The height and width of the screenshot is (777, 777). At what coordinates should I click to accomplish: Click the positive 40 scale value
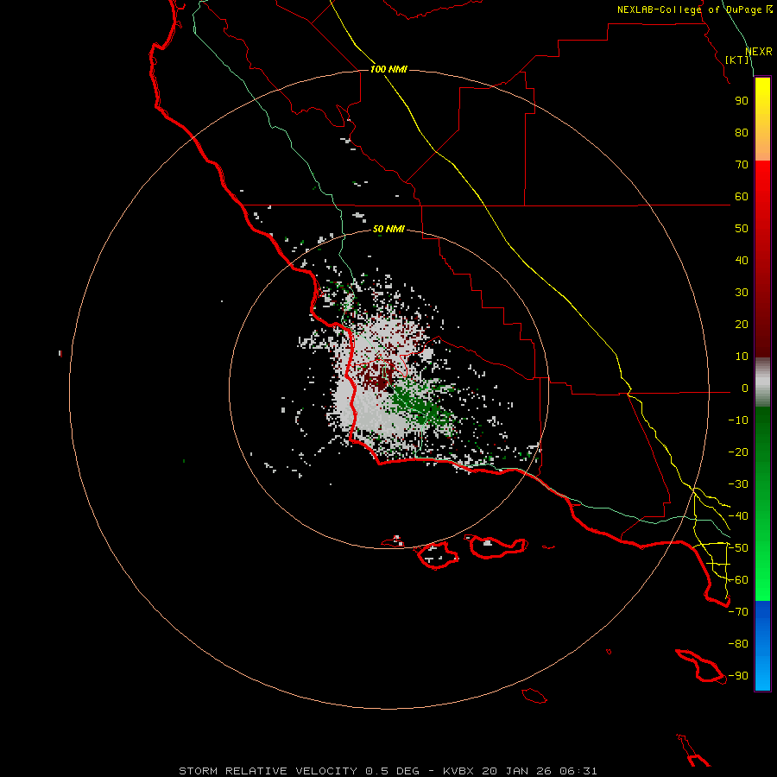pyautogui.click(x=742, y=261)
